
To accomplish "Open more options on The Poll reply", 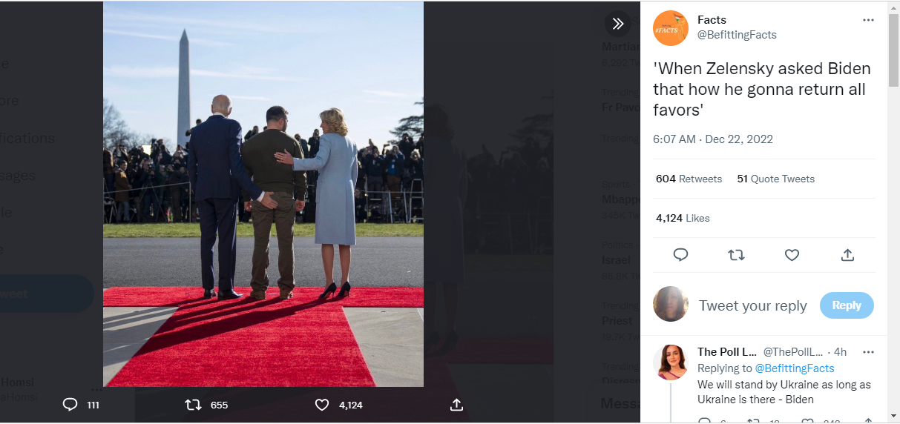I will pos(868,351).
